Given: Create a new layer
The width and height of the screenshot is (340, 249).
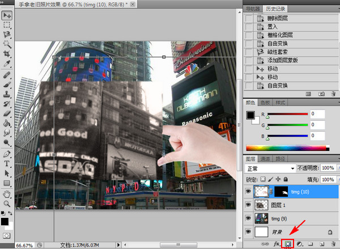Looking at the screenshot, I should pyautogui.click(x=322, y=244).
